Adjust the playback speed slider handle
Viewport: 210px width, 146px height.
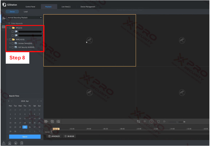(177, 122)
